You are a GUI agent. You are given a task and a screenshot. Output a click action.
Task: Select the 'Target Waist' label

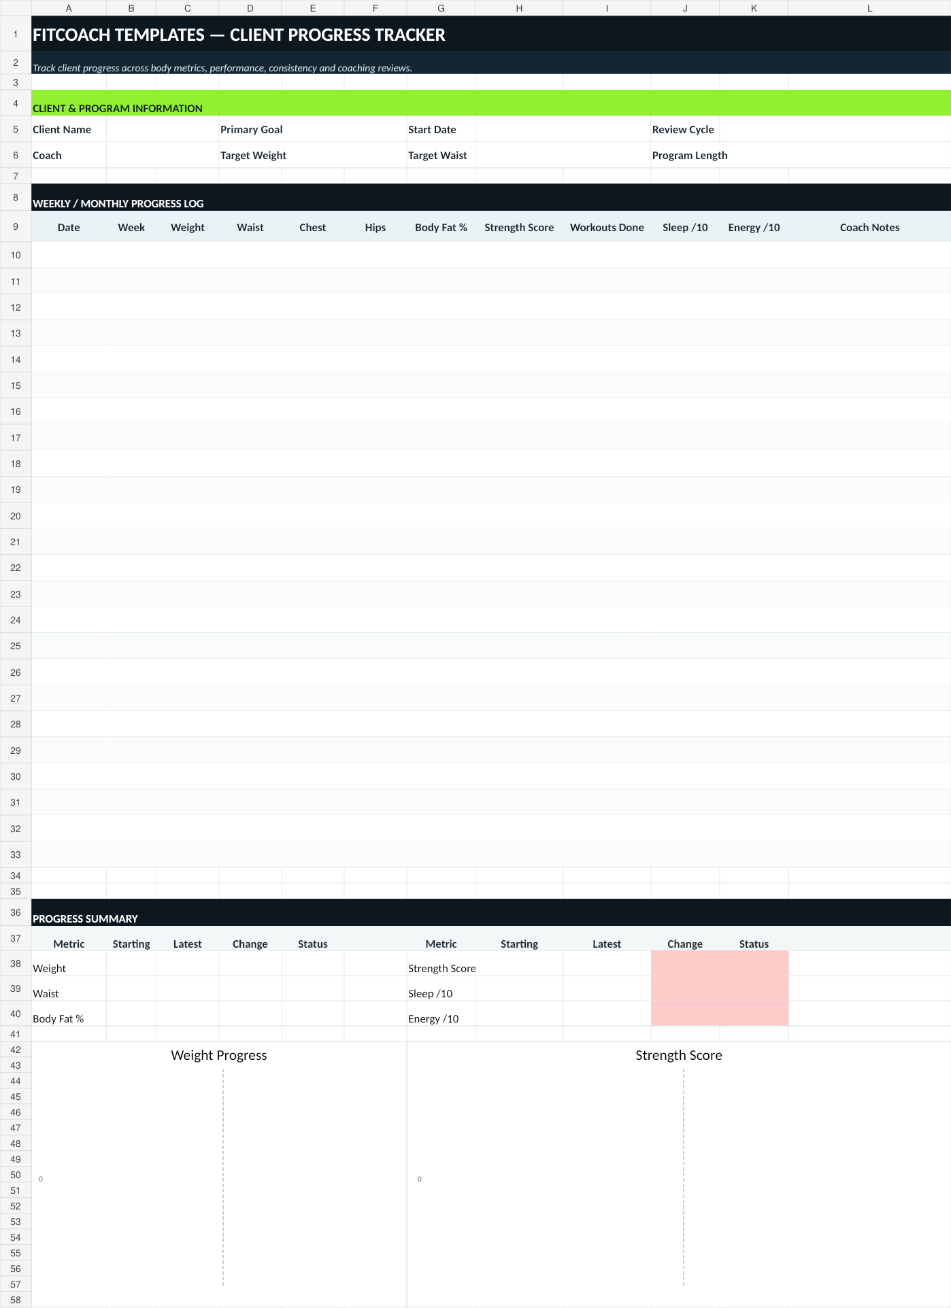tap(437, 155)
